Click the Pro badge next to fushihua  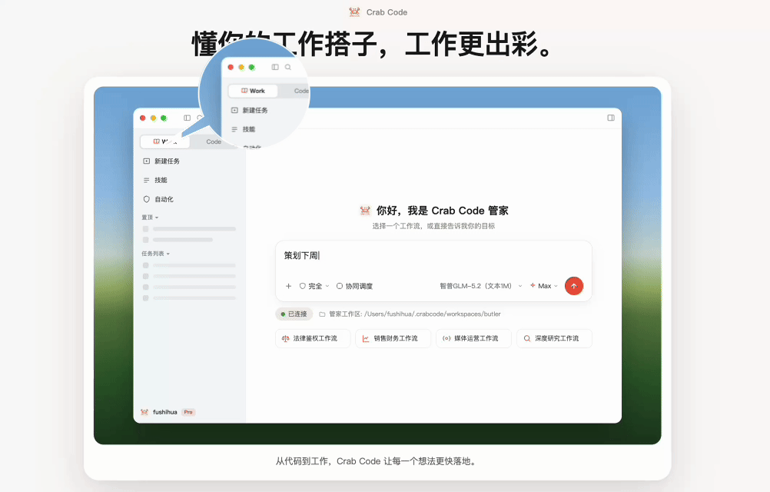(188, 412)
